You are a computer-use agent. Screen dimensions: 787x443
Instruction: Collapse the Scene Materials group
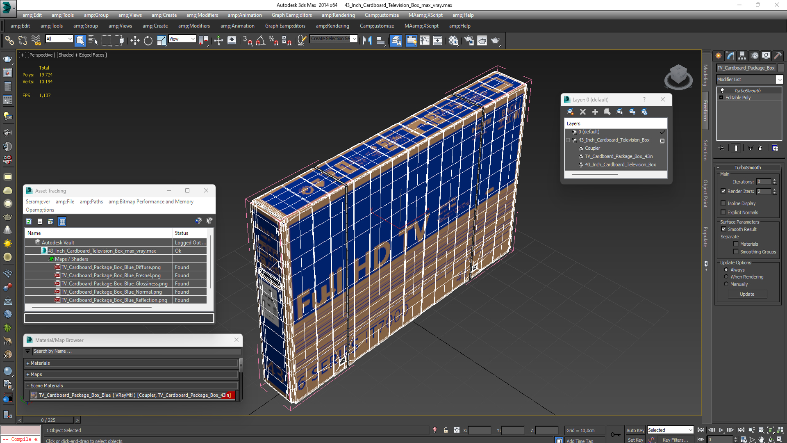point(28,386)
